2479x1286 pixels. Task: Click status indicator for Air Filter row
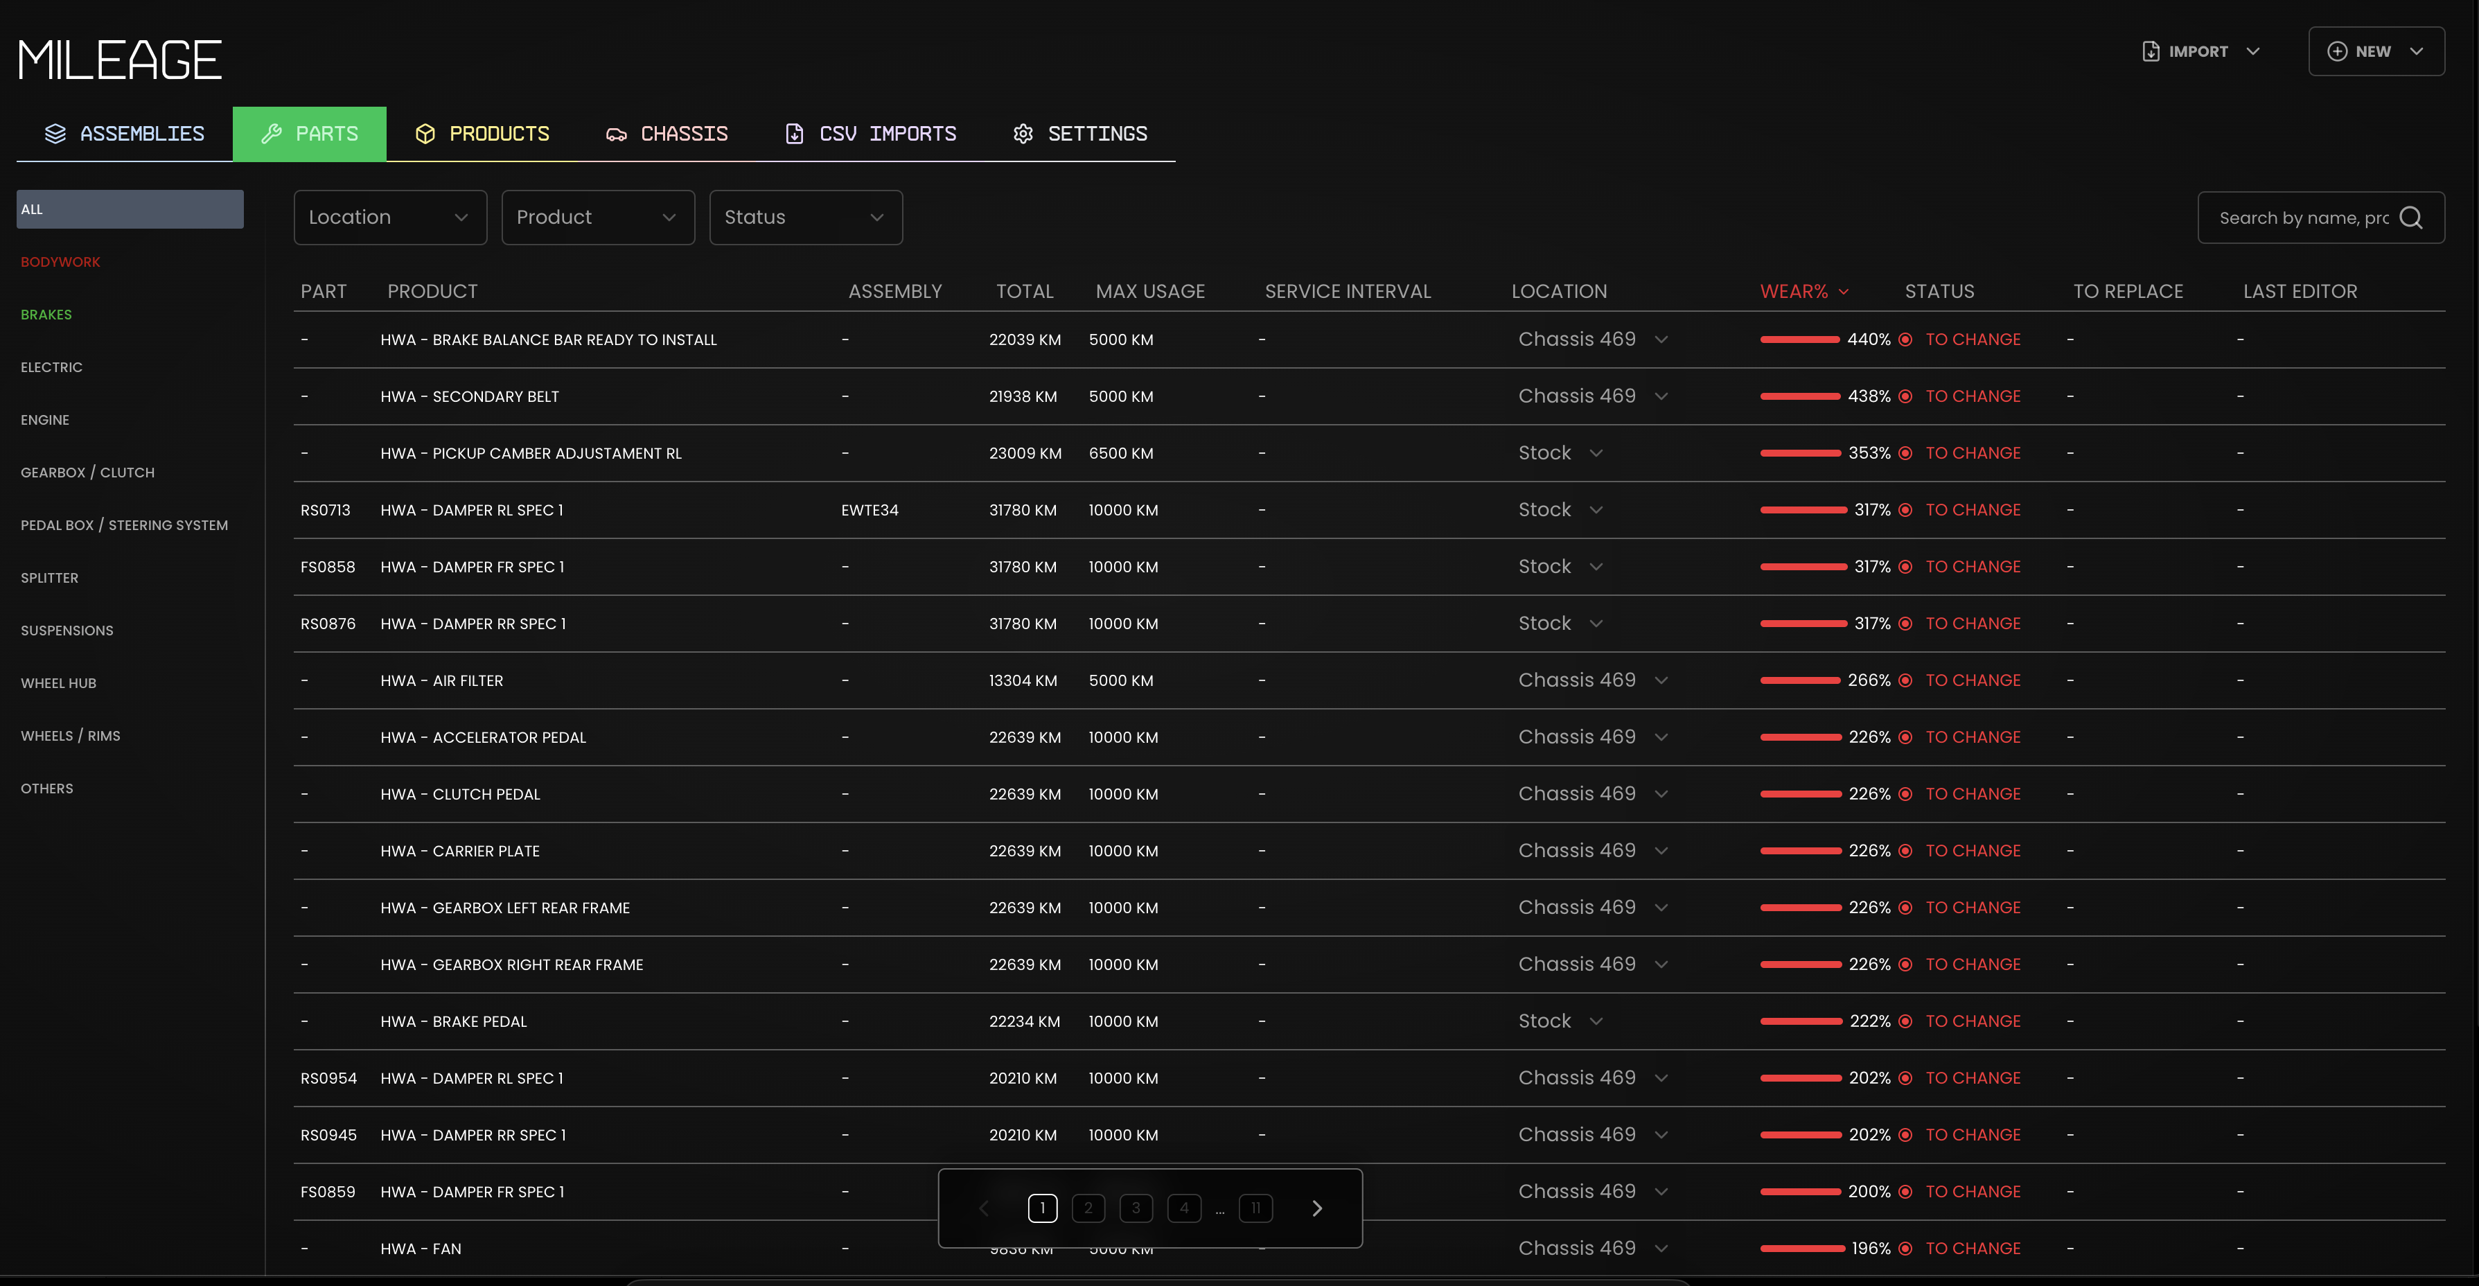pos(1905,680)
